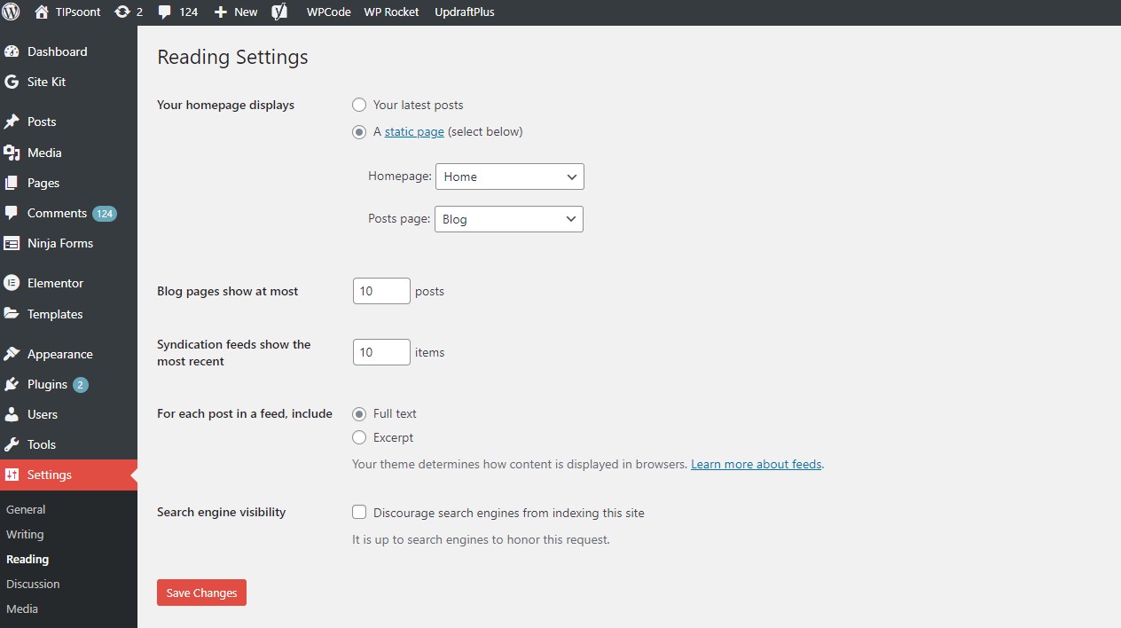Open the TIPsoont site home icon

click(x=41, y=12)
